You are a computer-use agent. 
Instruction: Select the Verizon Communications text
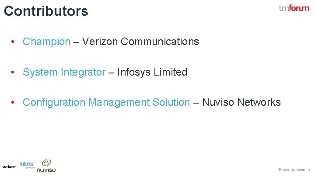[140, 42]
